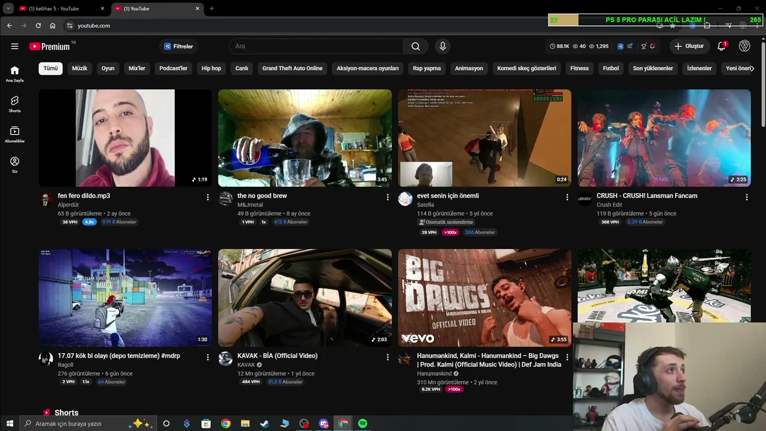Visit the Hanumankind channel link
Screen dimensions: 766x431
tap(434, 374)
